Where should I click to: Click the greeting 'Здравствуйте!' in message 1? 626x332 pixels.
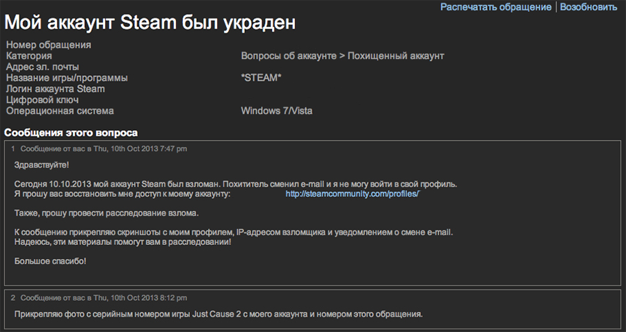(x=42, y=164)
